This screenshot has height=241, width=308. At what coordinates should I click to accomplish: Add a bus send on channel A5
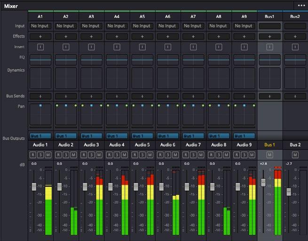coord(142,96)
